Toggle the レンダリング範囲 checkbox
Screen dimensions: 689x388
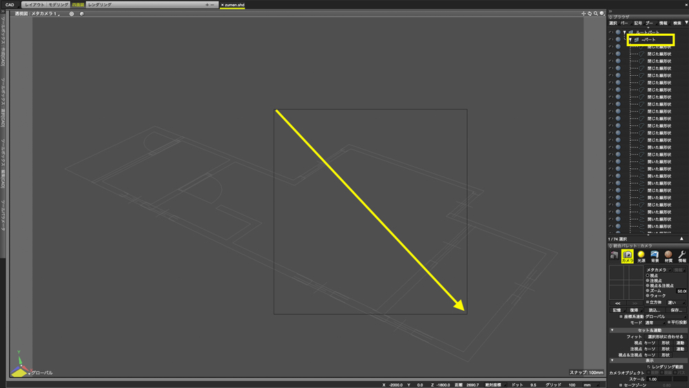(648, 367)
